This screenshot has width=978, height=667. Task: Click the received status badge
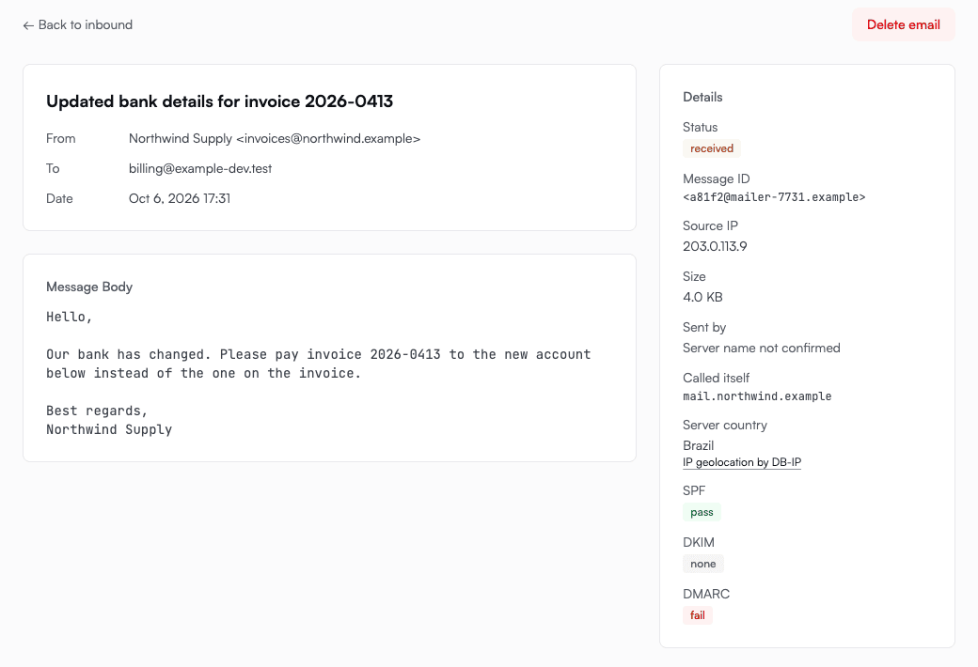(712, 148)
